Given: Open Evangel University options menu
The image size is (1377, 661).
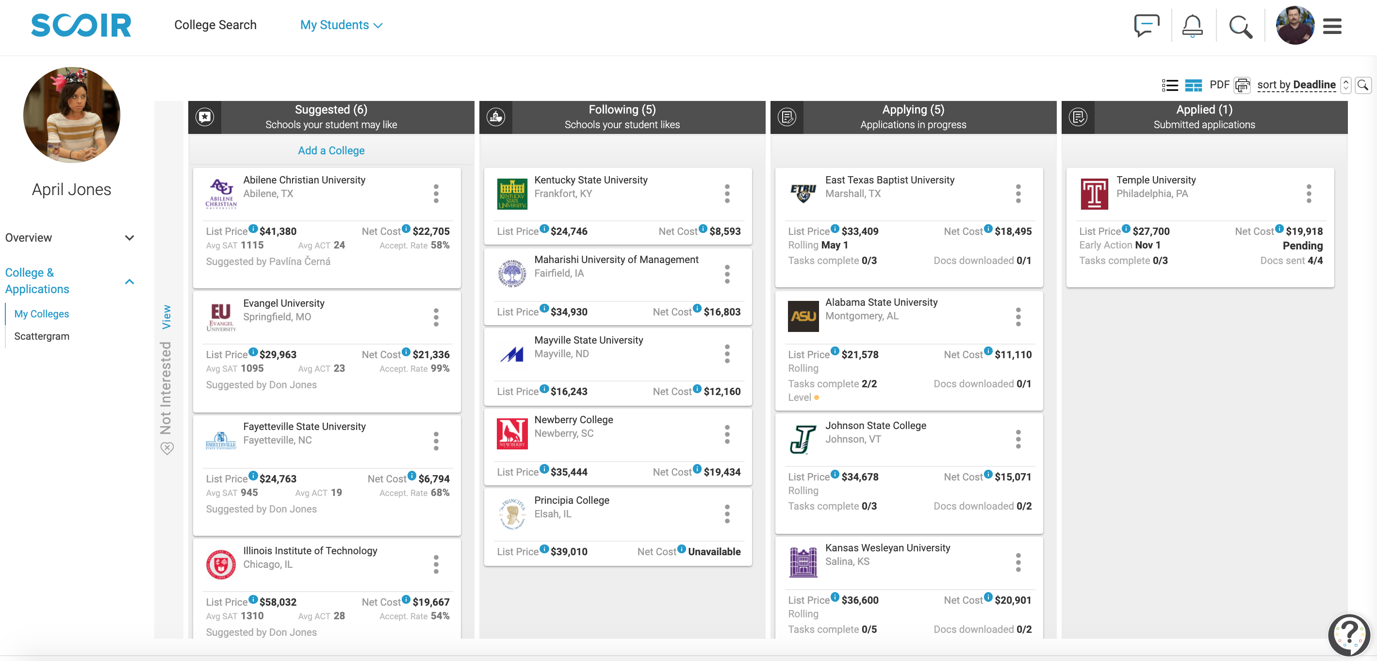Looking at the screenshot, I should [436, 317].
